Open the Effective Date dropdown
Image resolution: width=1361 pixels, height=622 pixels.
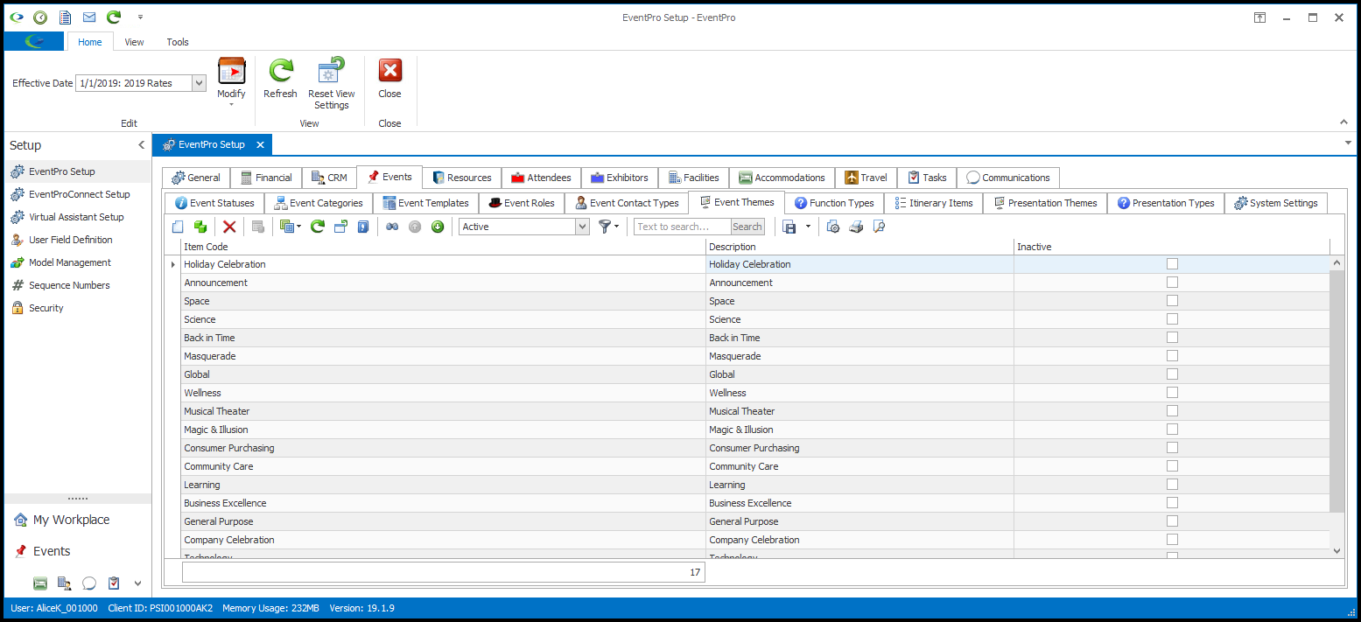point(199,83)
